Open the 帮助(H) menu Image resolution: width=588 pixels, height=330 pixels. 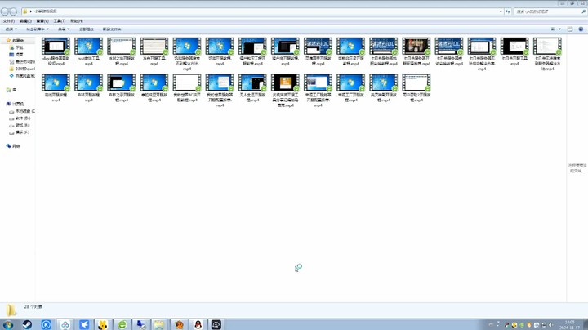(77, 21)
